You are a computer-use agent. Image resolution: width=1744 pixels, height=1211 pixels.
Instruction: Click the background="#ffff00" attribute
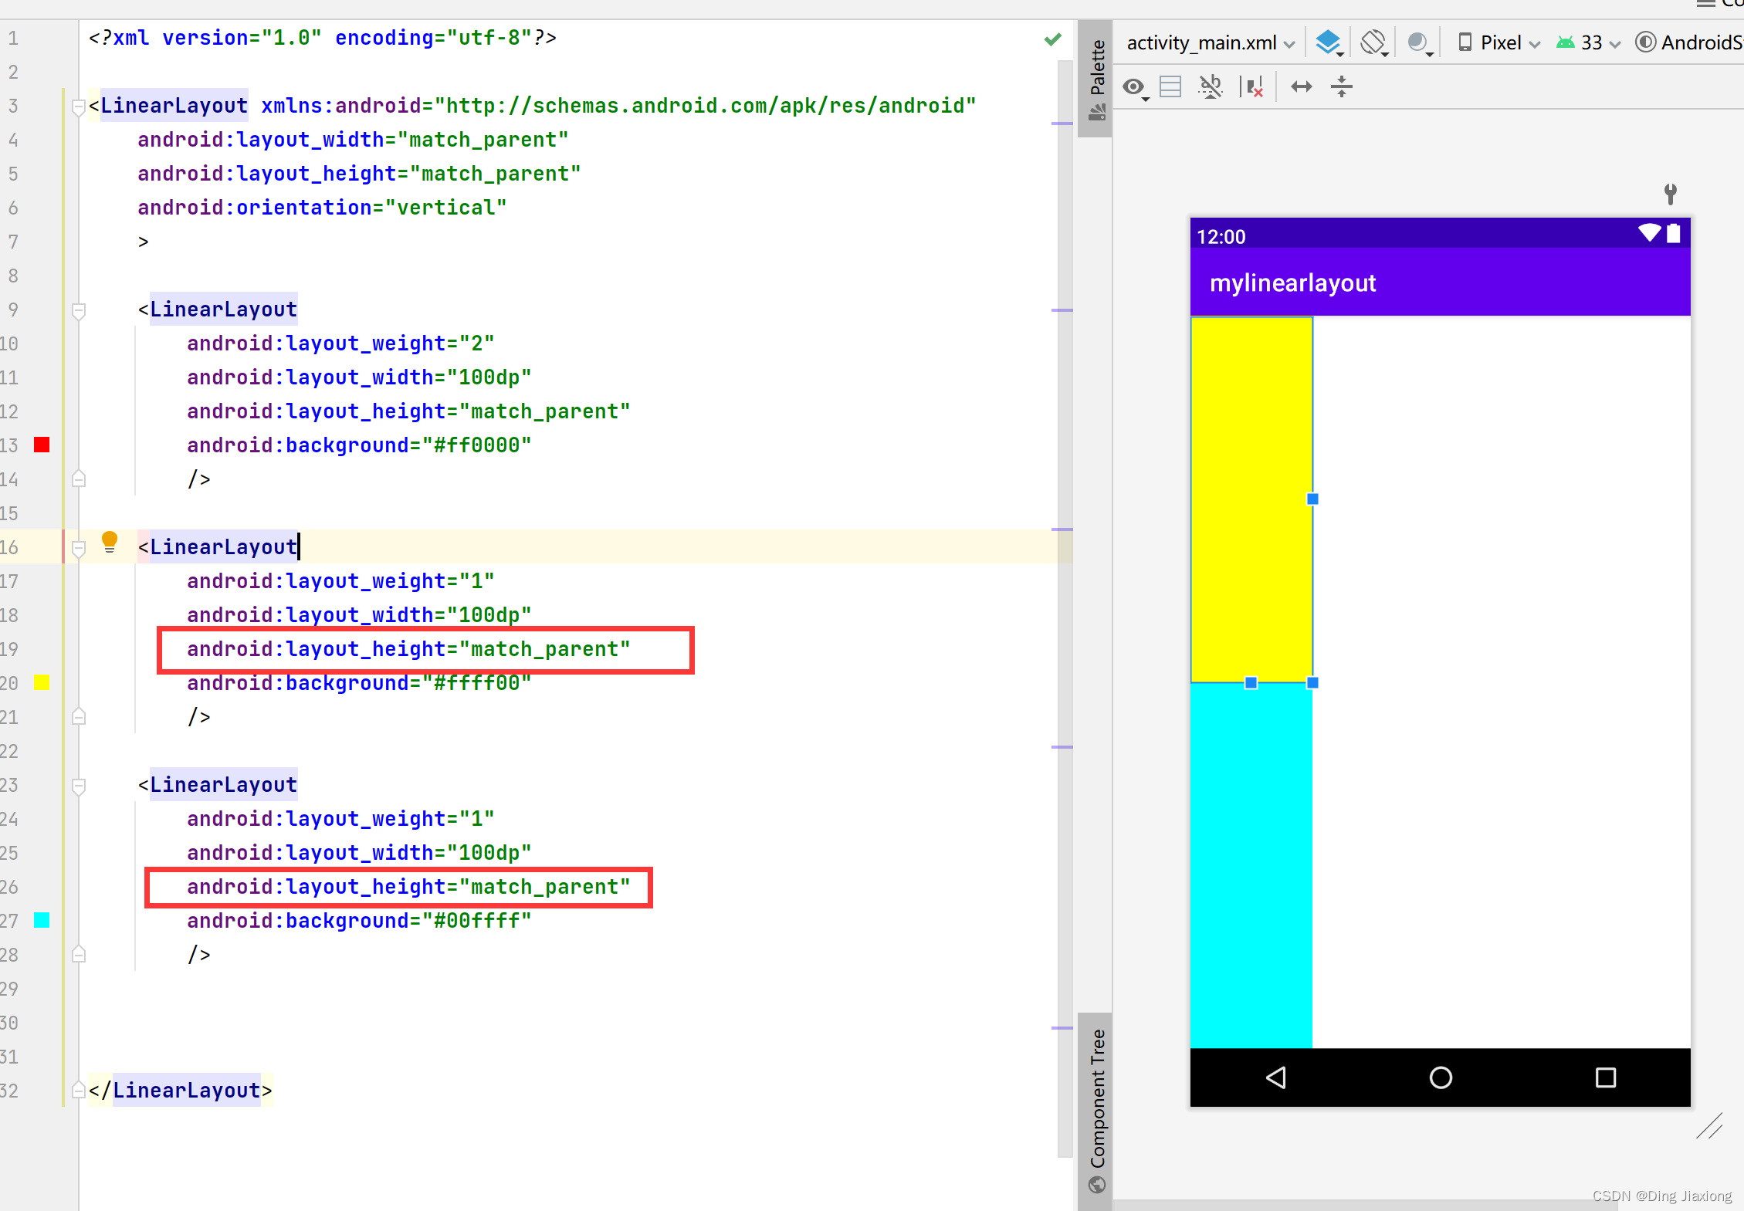[359, 683]
